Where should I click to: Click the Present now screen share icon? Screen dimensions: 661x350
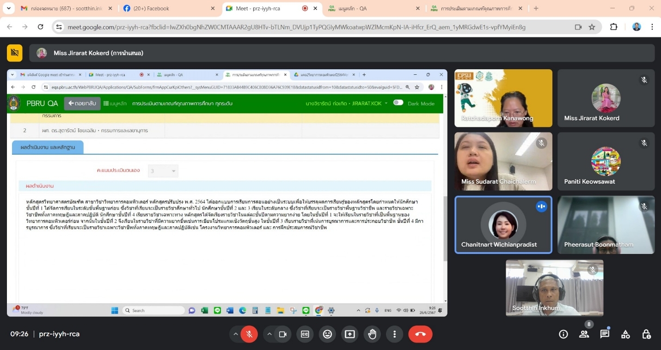click(x=350, y=334)
